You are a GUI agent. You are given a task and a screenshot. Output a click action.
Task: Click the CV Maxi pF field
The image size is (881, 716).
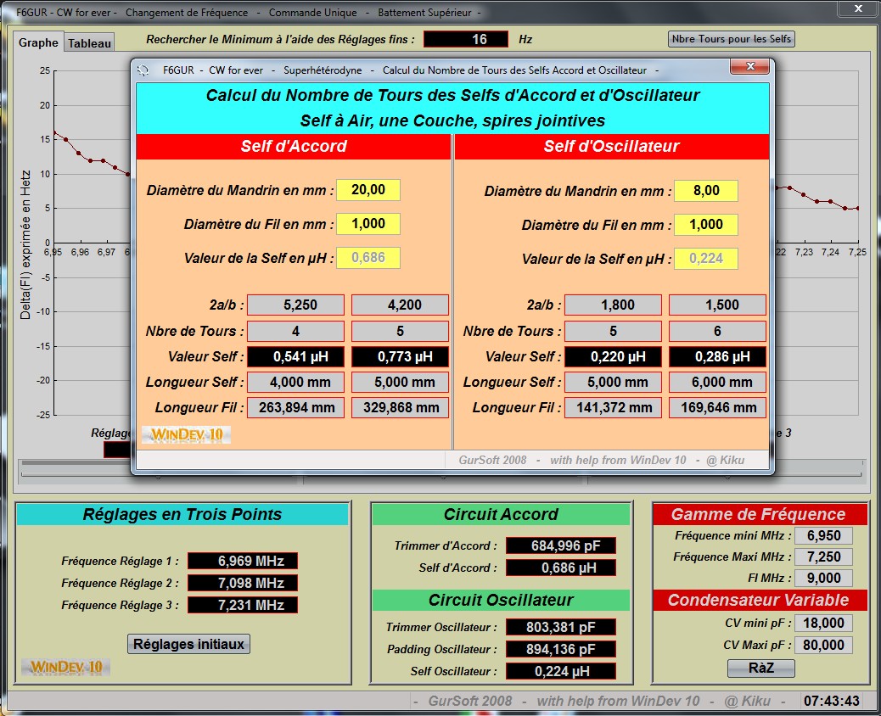point(823,645)
